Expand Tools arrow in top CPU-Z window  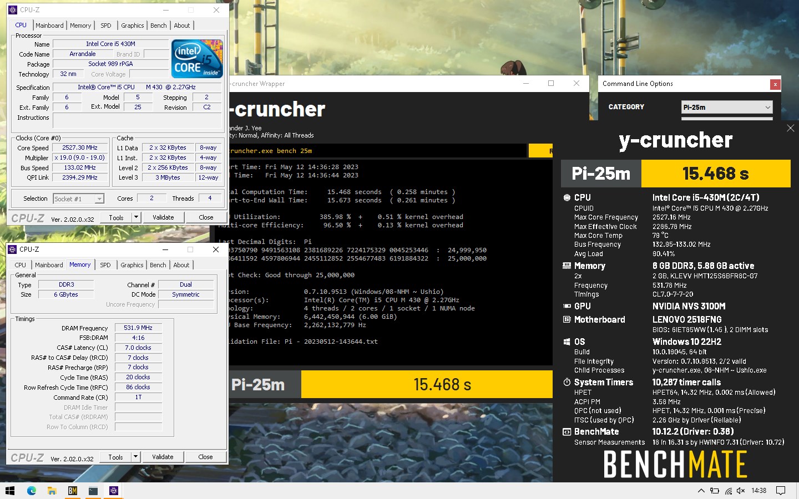(136, 217)
